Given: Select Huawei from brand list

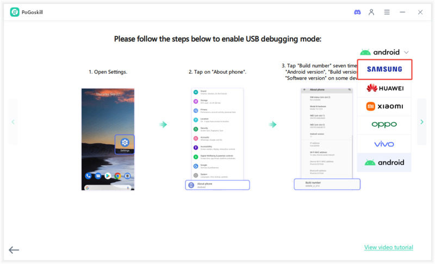Looking at the screenshot, I should [x=384, y=88].
